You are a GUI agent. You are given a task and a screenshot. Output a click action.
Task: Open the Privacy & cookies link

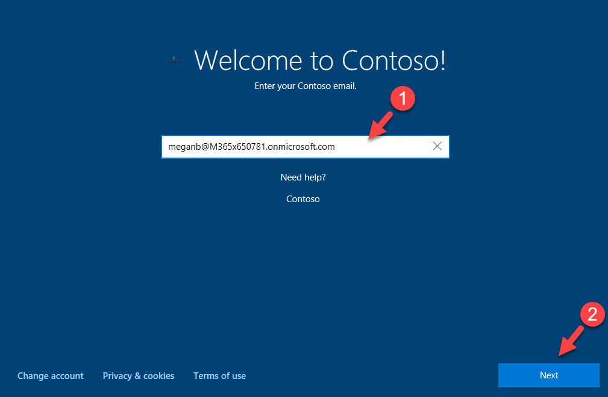(139, 376)
